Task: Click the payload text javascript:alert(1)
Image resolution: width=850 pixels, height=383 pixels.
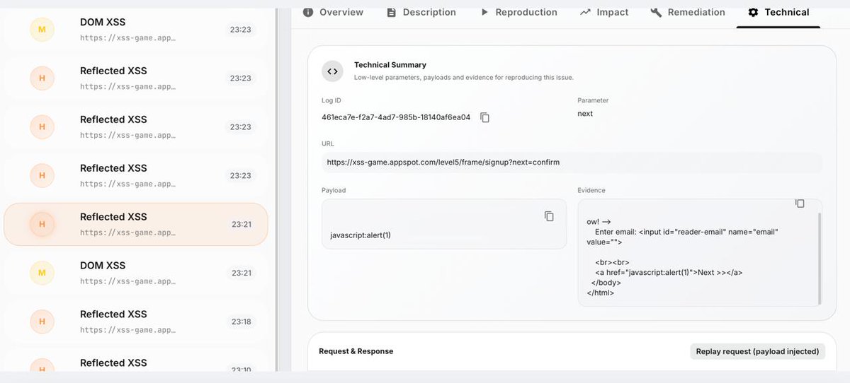Action: 361,235
